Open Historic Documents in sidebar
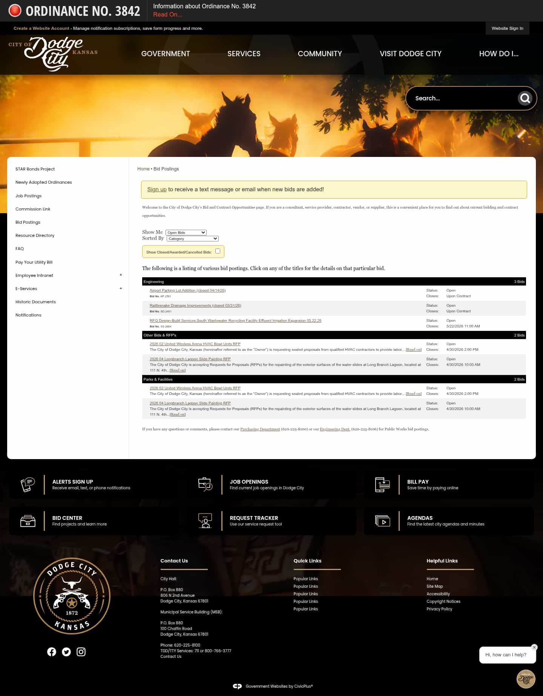Image resolution: width=543 pixels, height=696 pixels. pyautogui.click(x=36, y=302)
